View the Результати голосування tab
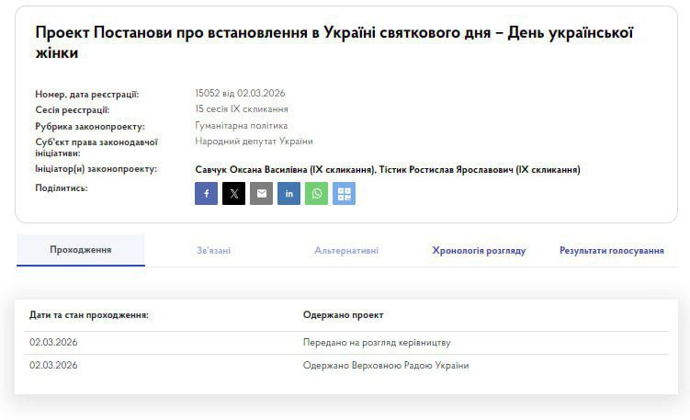Screen dimensions: 690x420 [x=611, y=251]
